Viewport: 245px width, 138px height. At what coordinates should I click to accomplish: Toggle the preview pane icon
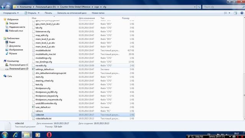coord(235,13)
